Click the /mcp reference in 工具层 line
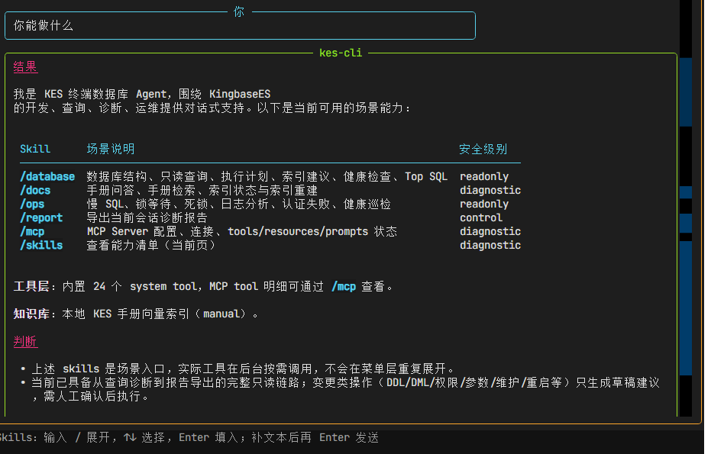 343,286
